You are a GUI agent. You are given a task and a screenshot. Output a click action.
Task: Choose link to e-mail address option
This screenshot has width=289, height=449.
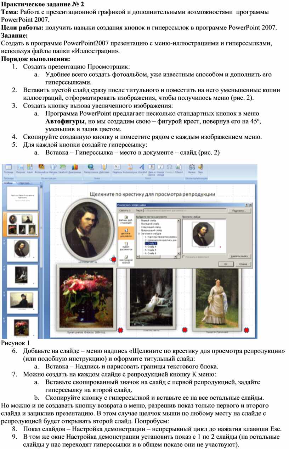(126, 260)
